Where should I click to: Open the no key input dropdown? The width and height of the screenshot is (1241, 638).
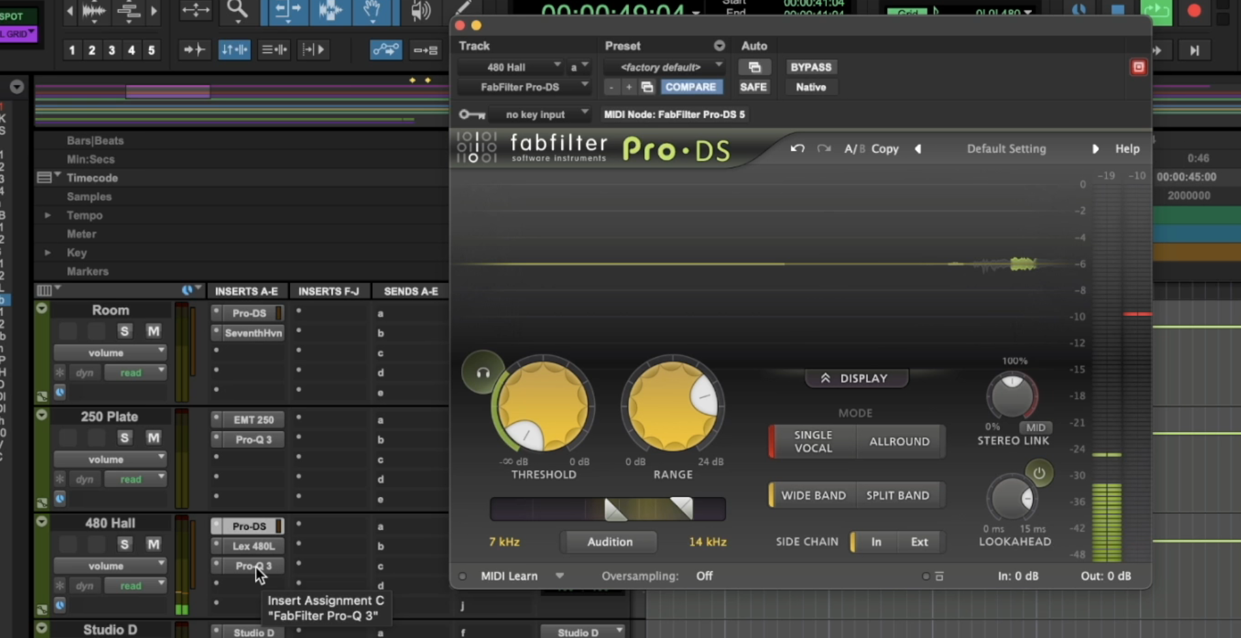pyautogui.click(x=540, y=114)
